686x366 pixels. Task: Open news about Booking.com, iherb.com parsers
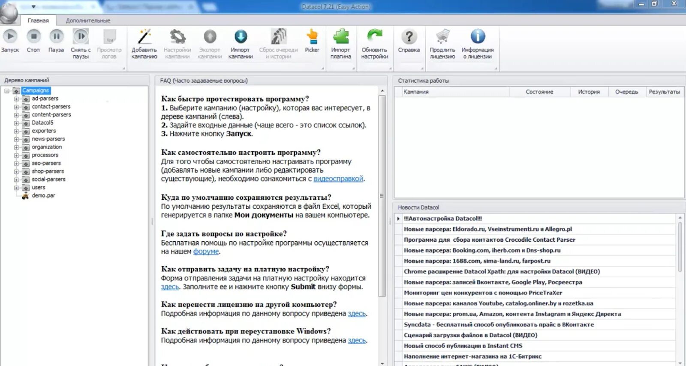click(482, 250)
